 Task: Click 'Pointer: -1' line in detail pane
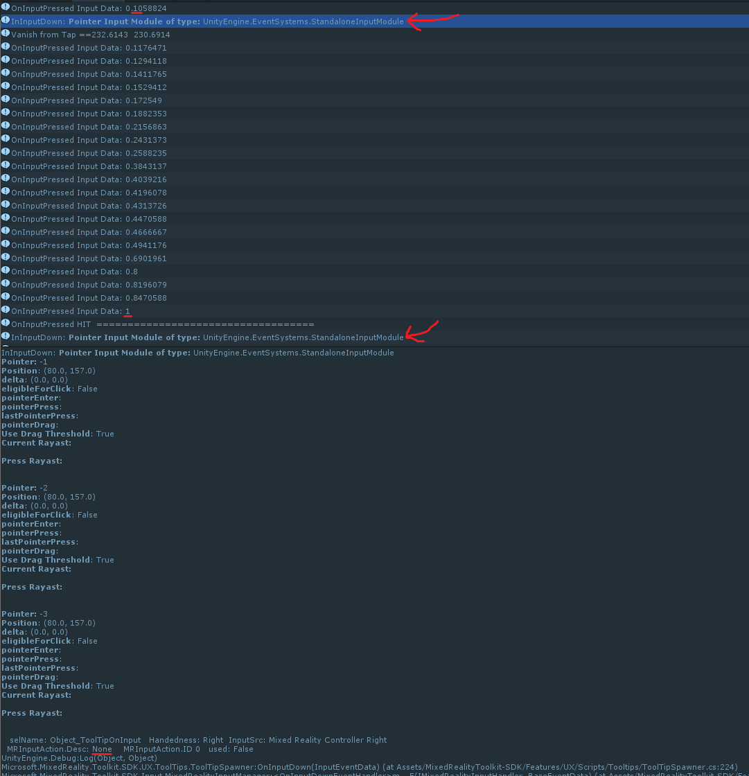pos(24,362)
